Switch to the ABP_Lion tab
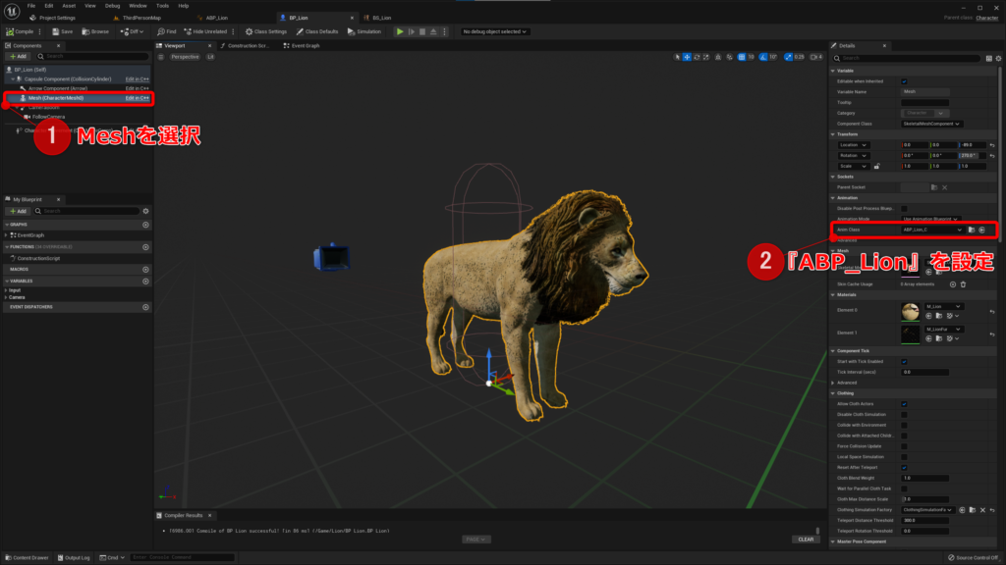This screenshot has height=565, width=1006. point(217,18)
